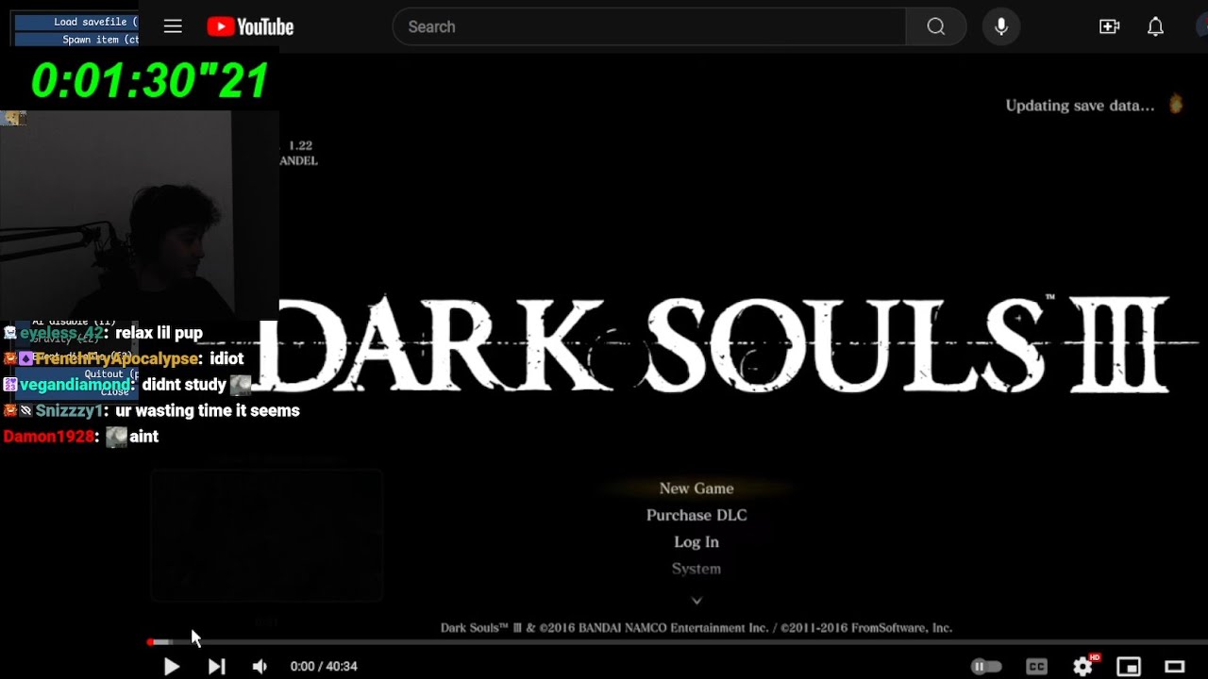Open player settings gear

(x=1083, y=667)
